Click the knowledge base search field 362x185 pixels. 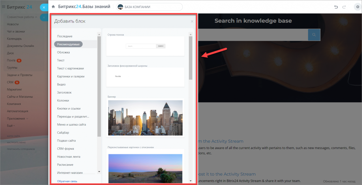253,35
